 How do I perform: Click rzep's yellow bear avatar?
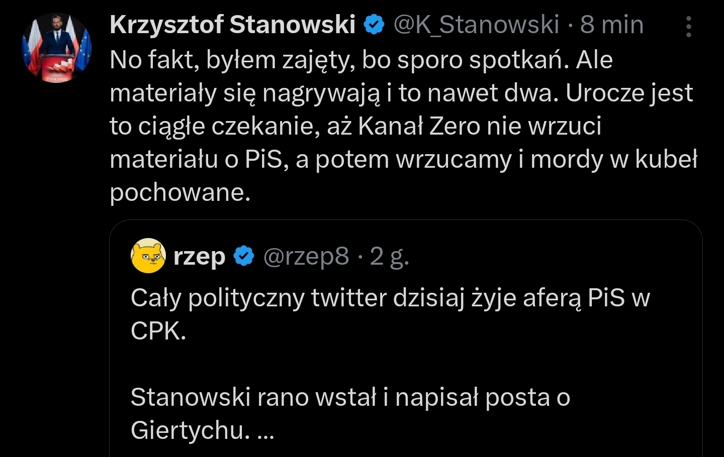148,256
